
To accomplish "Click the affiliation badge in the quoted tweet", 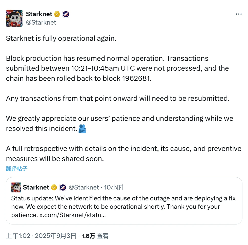I will [63, 187].
